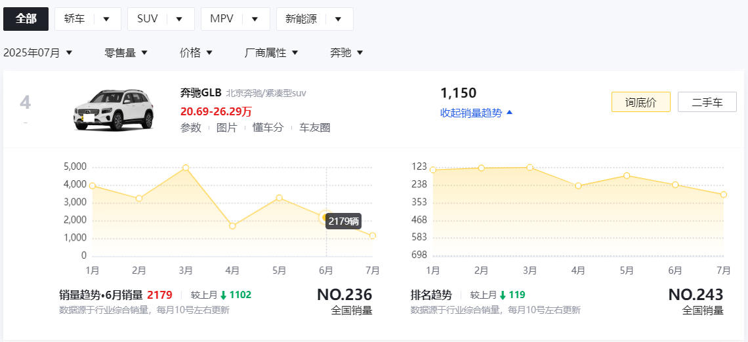Screen dimensions: 748x342
Task: Expand the MPV dropdown arrow
Action: coord(255,19)
